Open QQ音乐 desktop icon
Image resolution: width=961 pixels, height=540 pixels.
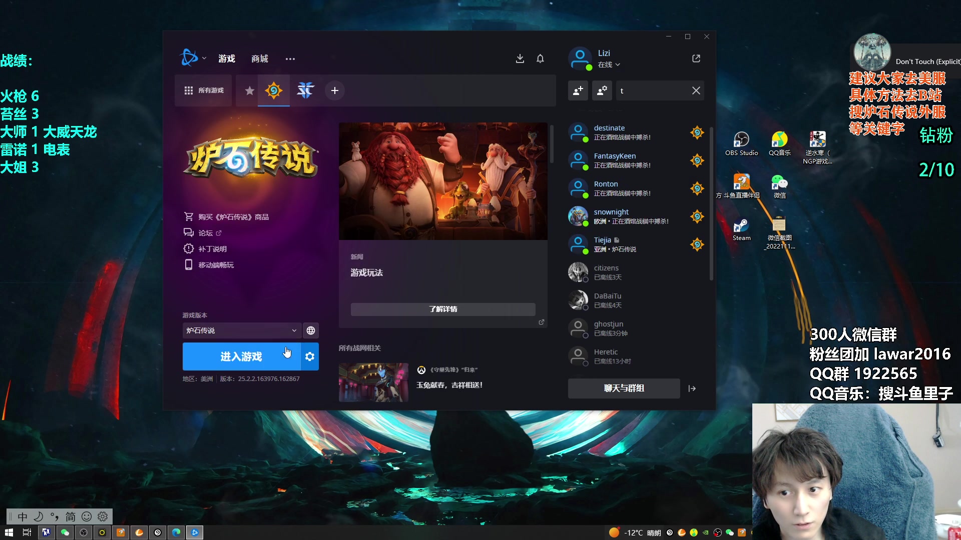tap(779, 144)
